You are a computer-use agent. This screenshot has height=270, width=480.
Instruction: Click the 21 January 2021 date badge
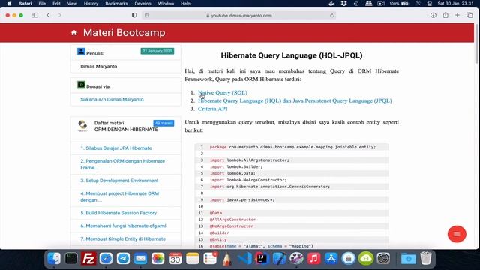(157, 51)
